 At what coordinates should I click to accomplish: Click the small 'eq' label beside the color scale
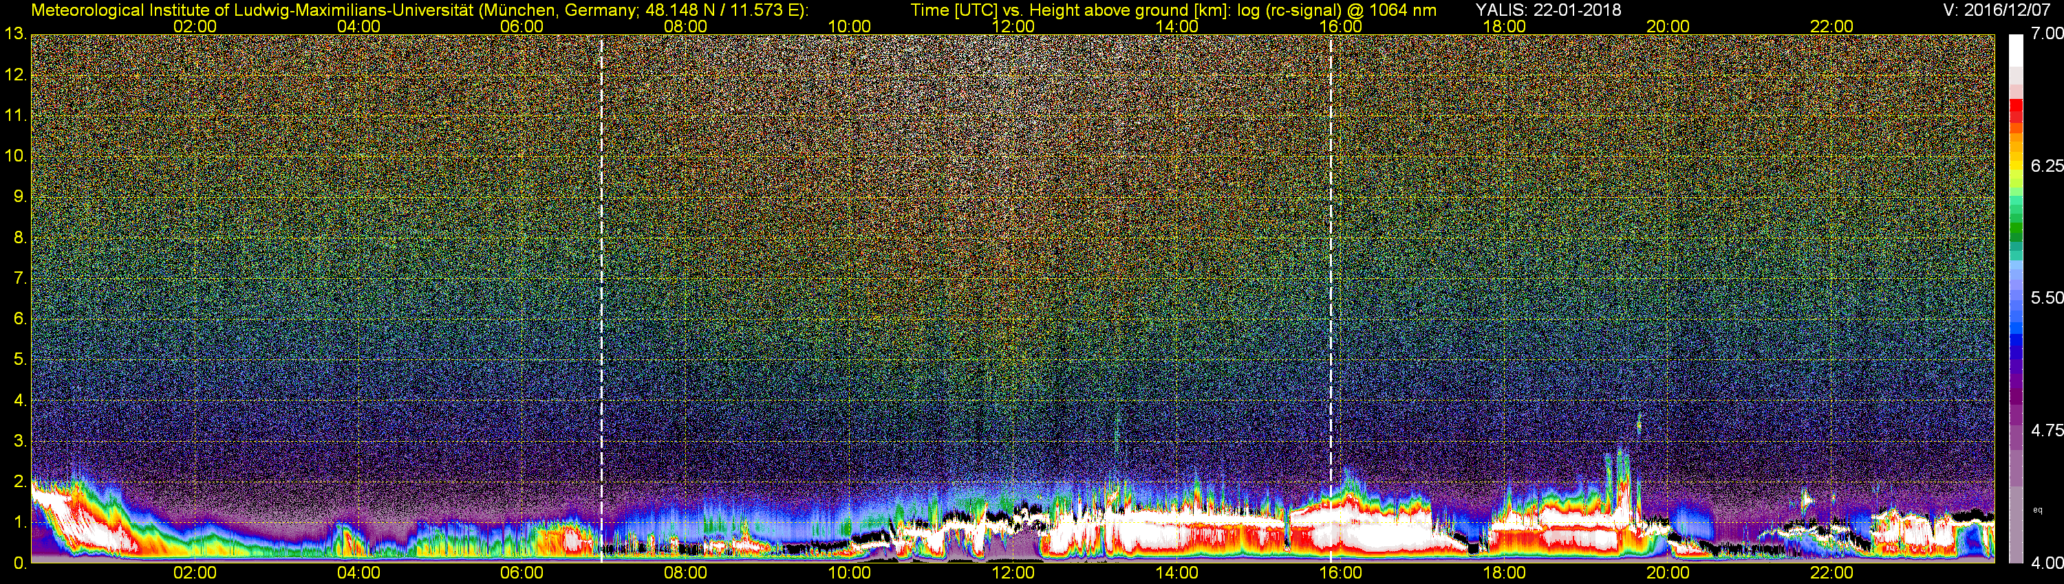(x=2039, y=510)
